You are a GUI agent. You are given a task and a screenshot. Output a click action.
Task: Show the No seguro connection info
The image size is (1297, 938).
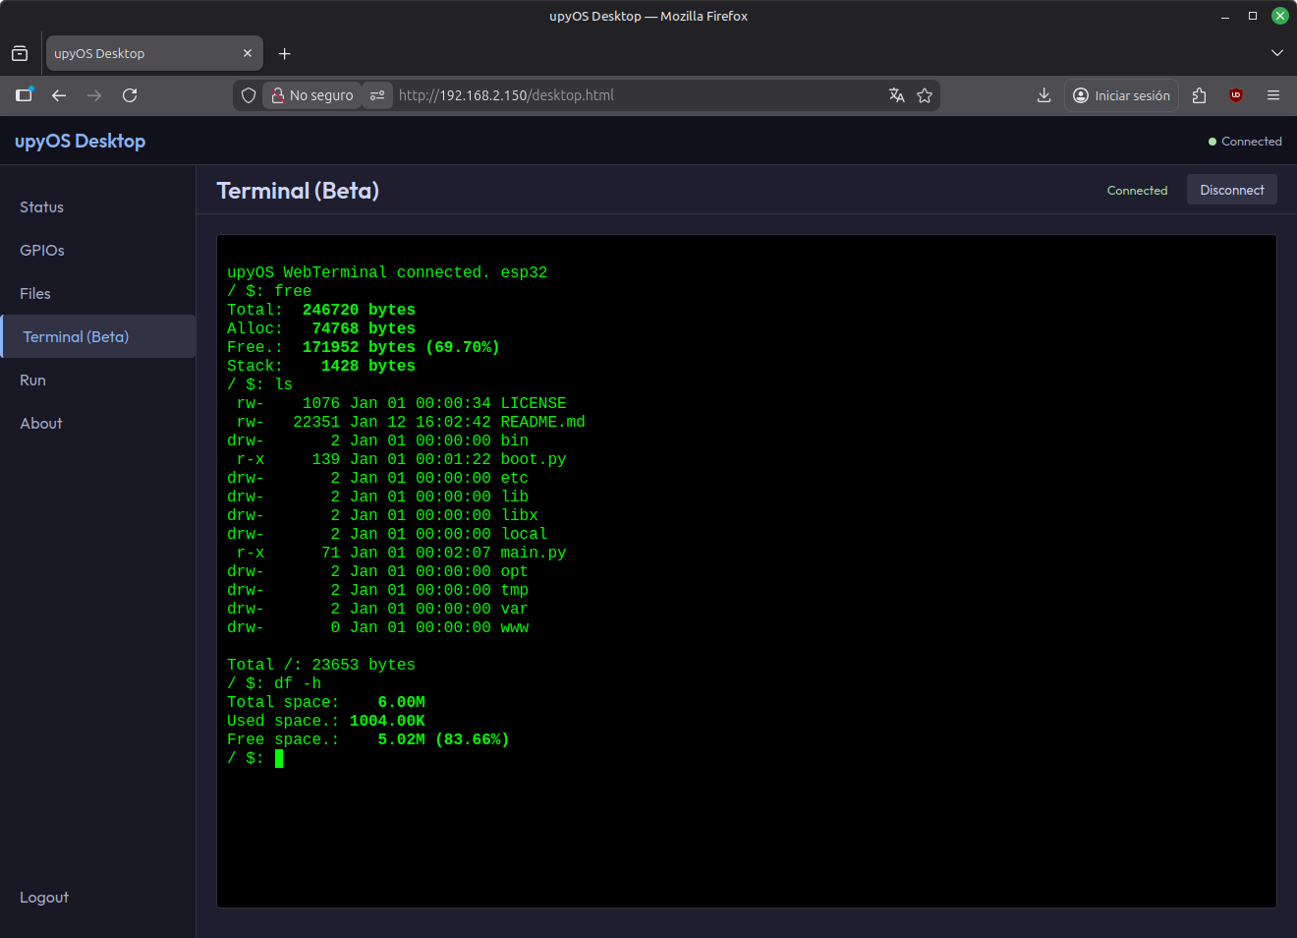point(312,95)
